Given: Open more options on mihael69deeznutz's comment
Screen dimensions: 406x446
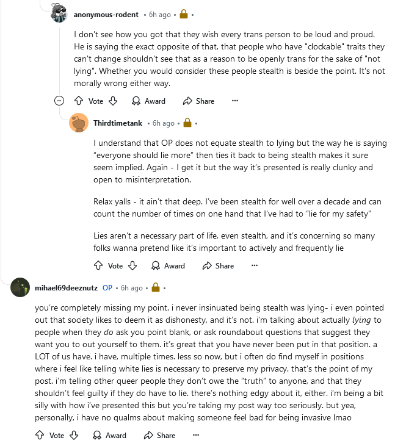Looking at the screenshot, I should click(x=196, y=436).
